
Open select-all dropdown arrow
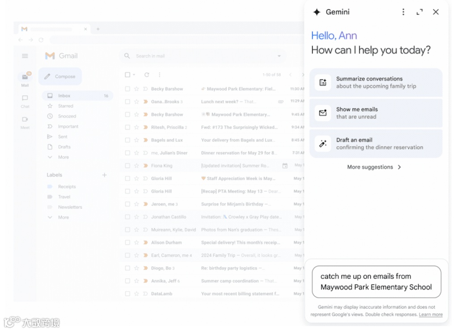click(x=134, y=75)
